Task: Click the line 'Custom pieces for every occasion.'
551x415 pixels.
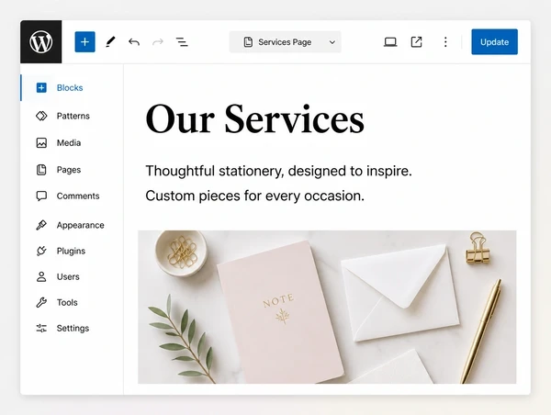Action: tap(254, 196)
